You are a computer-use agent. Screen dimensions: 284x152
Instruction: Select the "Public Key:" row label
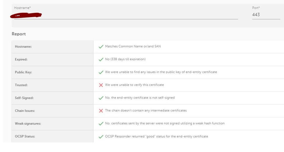click(x=23, y=72)
